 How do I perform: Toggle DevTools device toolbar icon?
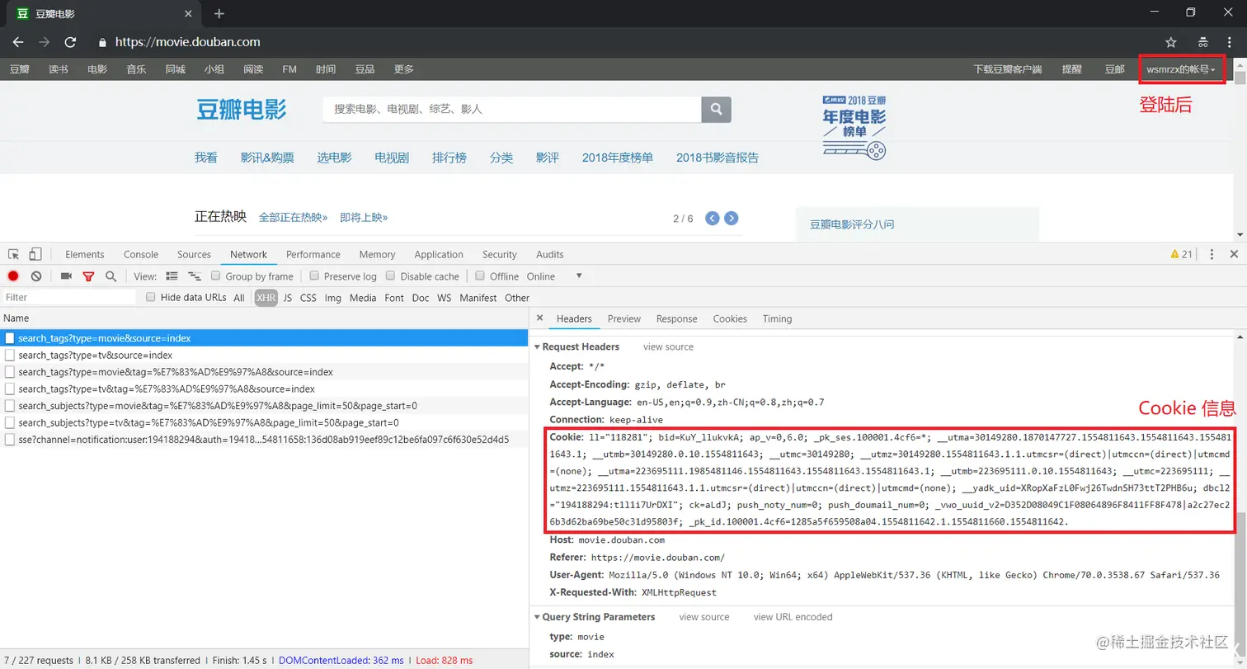(35, 254)
